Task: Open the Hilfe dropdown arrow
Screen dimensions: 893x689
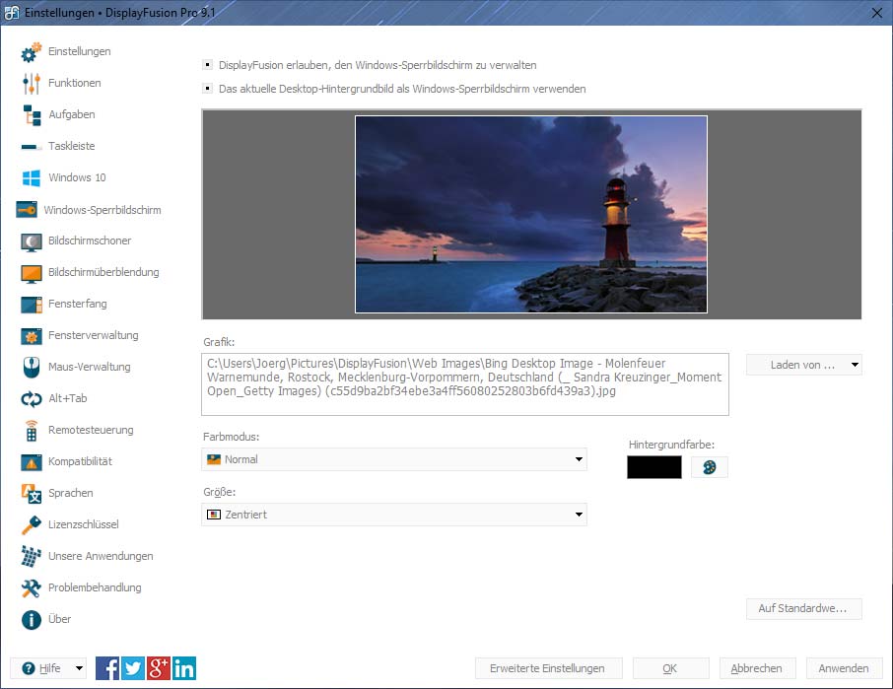Action: click(x=79, y=668)
